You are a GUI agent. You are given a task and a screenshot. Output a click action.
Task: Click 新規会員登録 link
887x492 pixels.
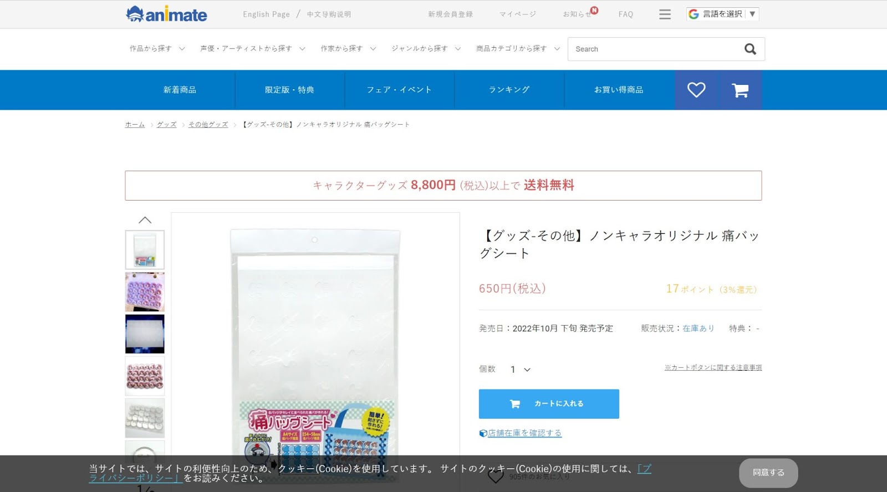[450, 14]
